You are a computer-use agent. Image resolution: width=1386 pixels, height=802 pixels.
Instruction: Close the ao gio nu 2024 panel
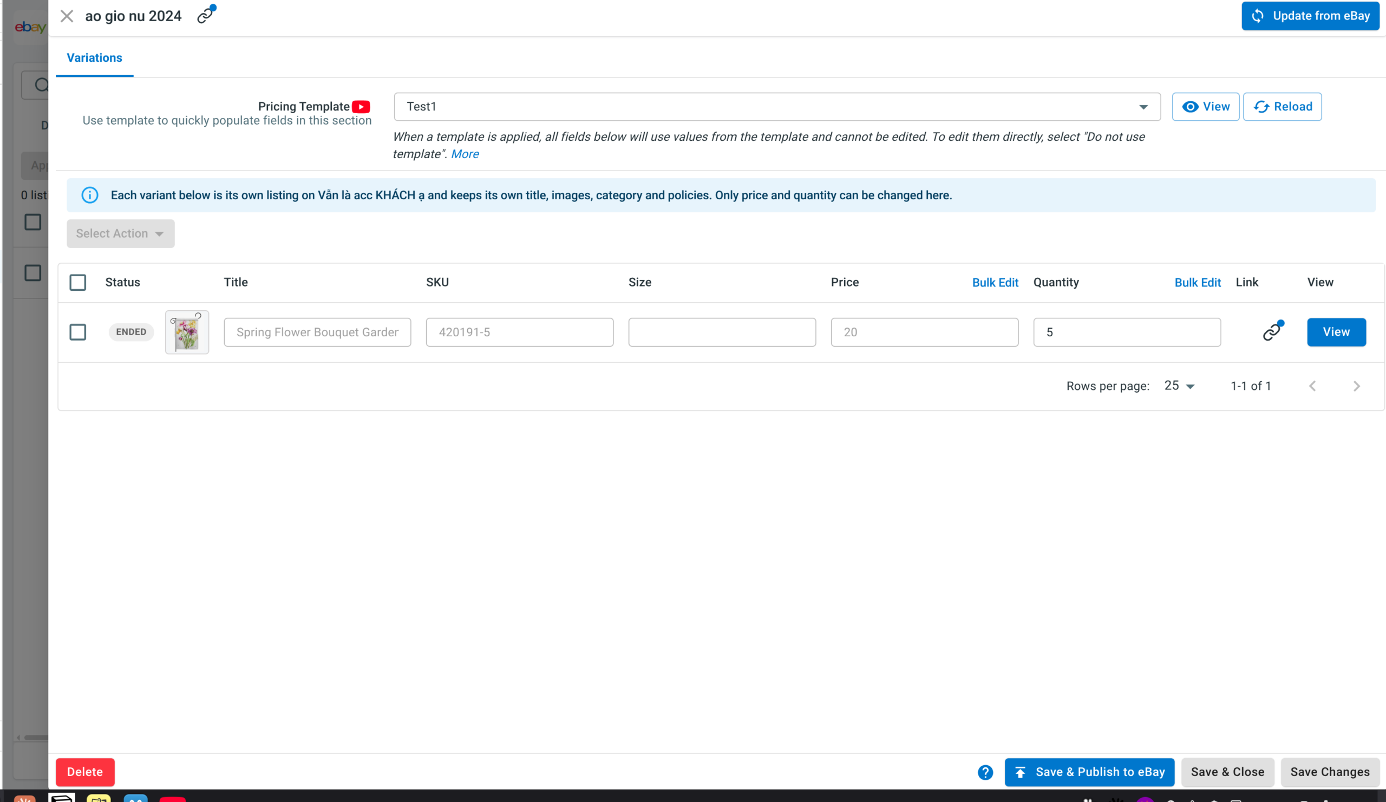(67, 16)
